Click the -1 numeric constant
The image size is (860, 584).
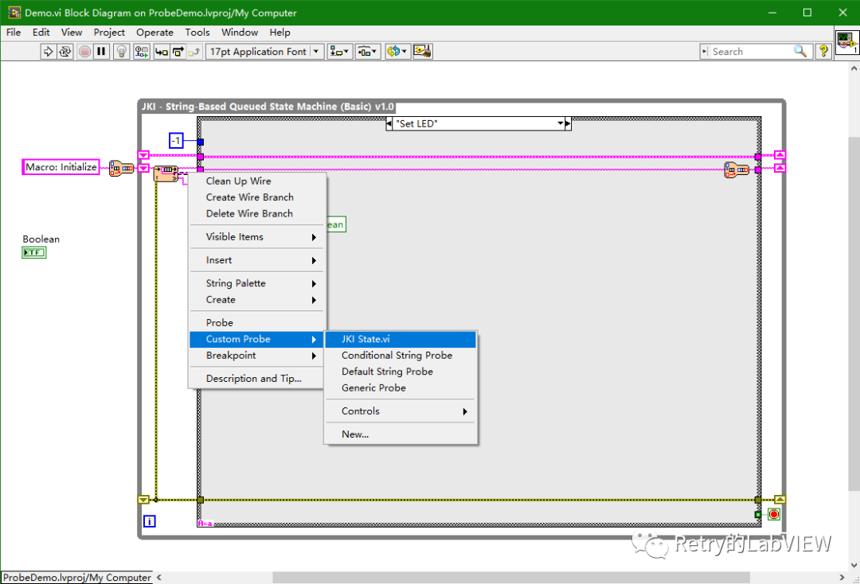pyautogui.click(x=175, y=141)
